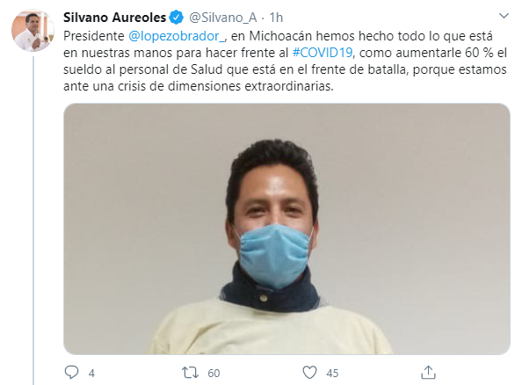Like the tweet with heart icon

(309, 373)
